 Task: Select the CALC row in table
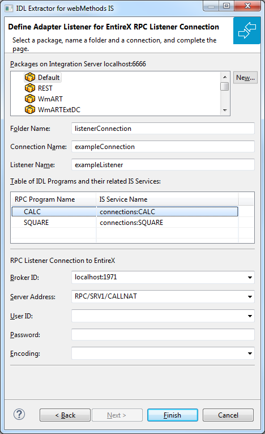pyautogui.click(x=125, y=212)
